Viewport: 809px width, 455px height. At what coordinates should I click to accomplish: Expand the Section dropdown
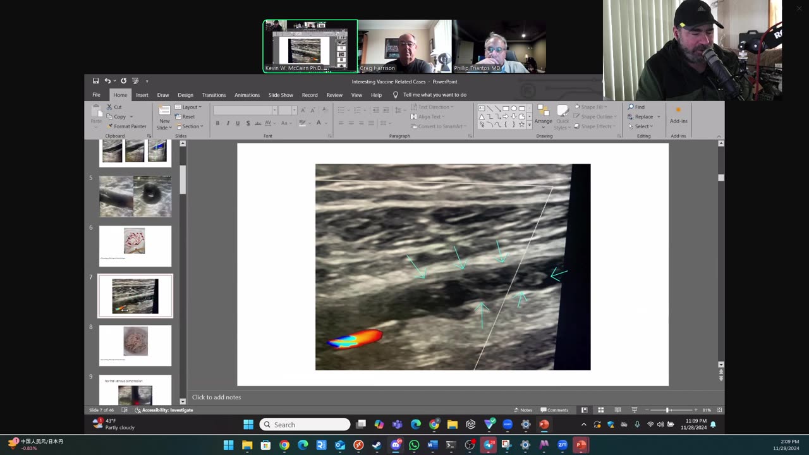coord(189,126)
